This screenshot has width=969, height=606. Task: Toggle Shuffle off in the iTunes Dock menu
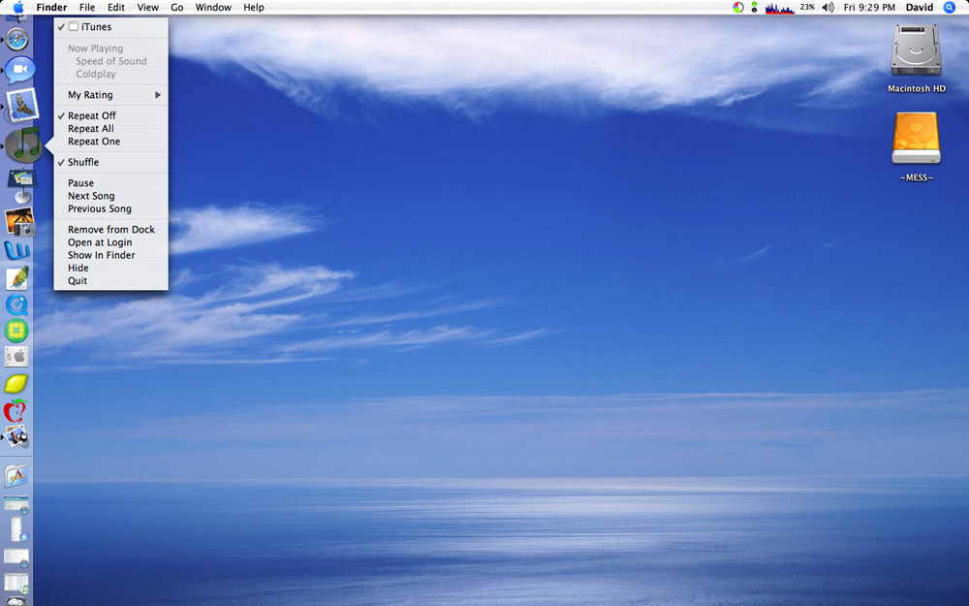(111, 162)
